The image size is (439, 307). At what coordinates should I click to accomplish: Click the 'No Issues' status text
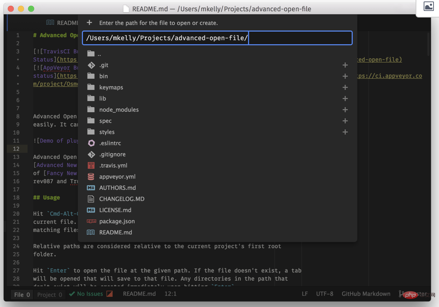coord(90,294)
